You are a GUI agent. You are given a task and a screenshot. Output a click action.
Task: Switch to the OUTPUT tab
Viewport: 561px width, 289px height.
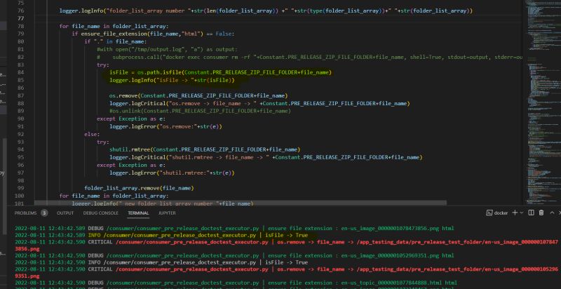click(x=65, y=213)
